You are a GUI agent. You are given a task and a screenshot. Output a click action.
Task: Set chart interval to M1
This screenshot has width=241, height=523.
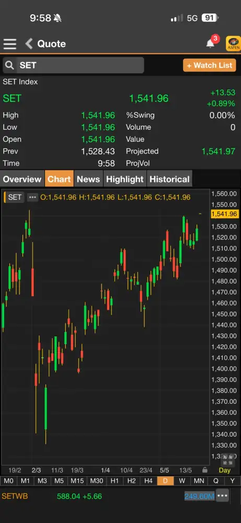pos(25,481)
